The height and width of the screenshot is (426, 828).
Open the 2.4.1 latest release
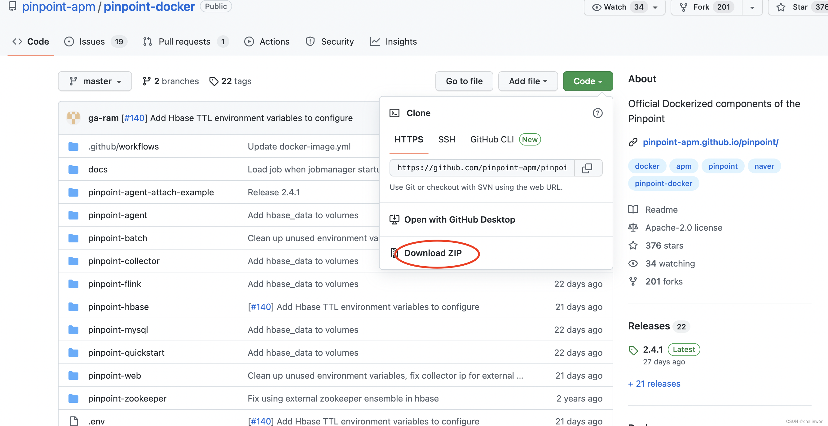[x=653, y=350]
